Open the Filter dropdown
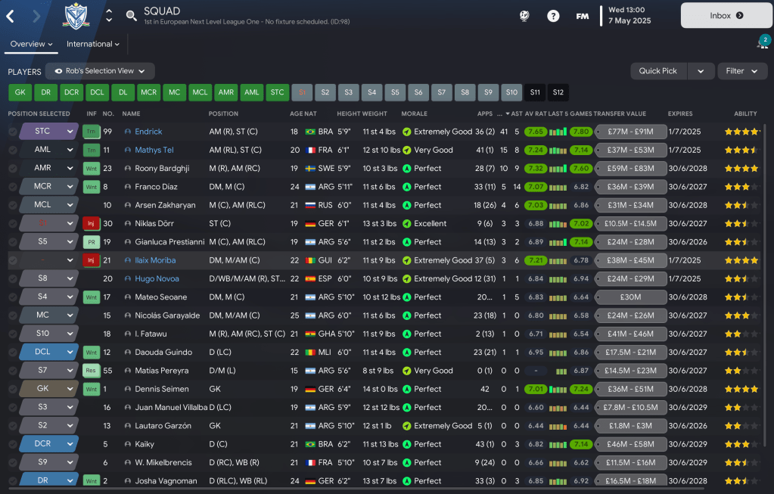The height and width of the screenshot is (494, 774). (741, 71)
